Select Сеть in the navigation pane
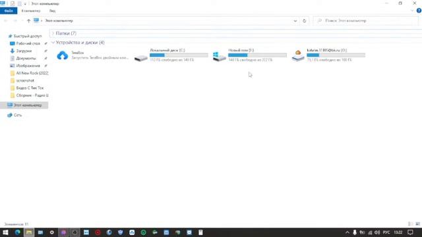The image size is (422, 237). tap(18, 115)
